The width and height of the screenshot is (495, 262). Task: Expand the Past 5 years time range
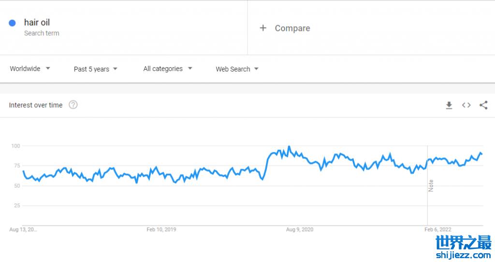(96, 69)
